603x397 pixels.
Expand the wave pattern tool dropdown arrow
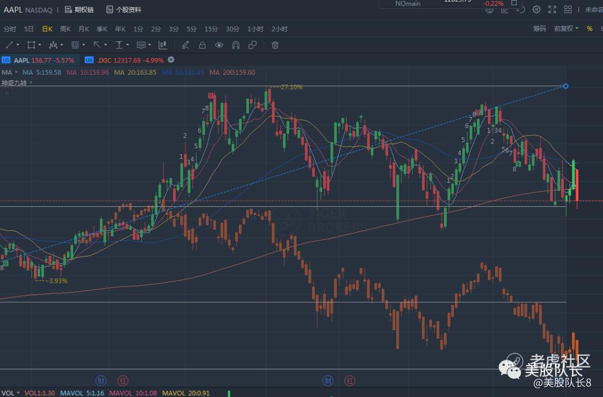click(x=61, y=45)
